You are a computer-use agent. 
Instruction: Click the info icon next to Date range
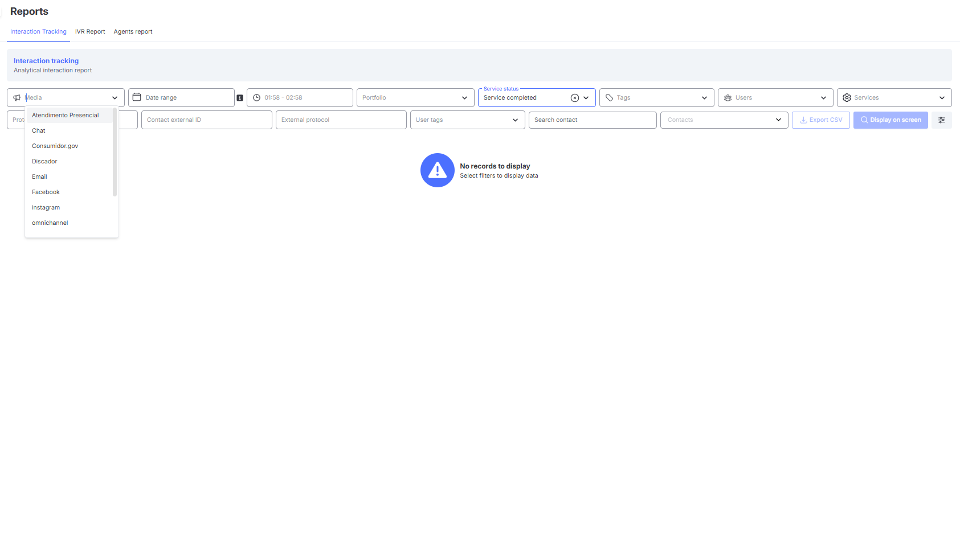point(240,98)
